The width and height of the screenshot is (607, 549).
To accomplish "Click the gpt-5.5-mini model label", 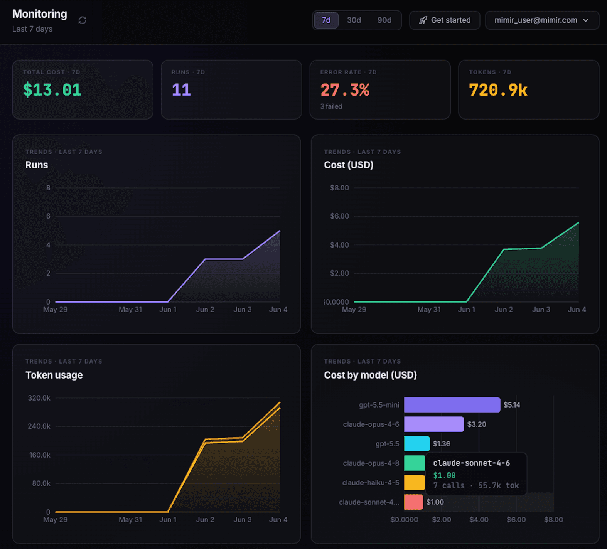I will [x=379, y=405].
